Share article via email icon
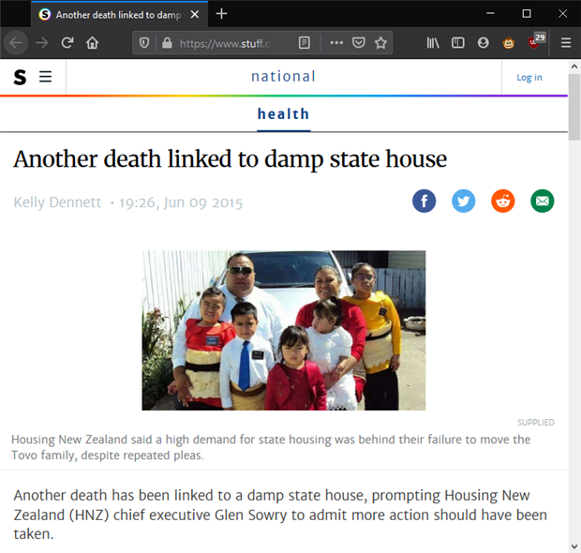 point(542,201)
